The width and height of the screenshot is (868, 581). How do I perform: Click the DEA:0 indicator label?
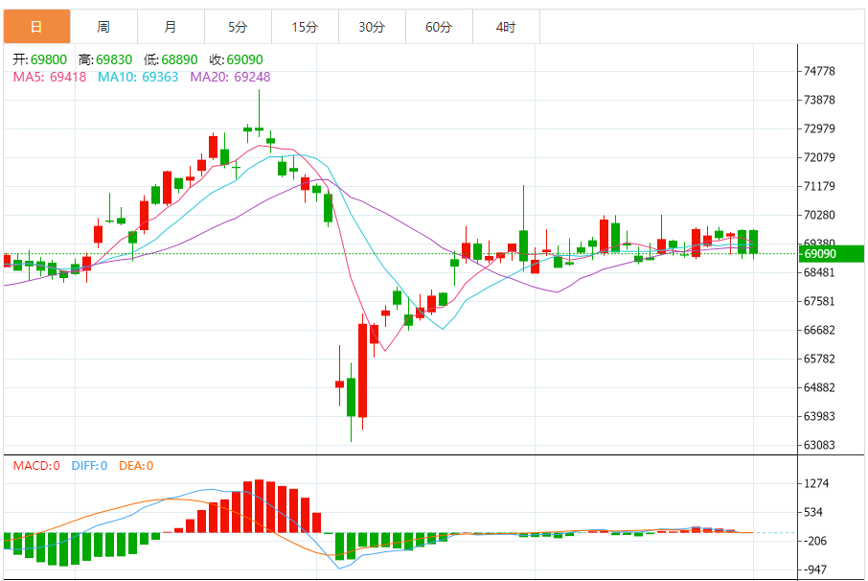click(x=136, y=466)
